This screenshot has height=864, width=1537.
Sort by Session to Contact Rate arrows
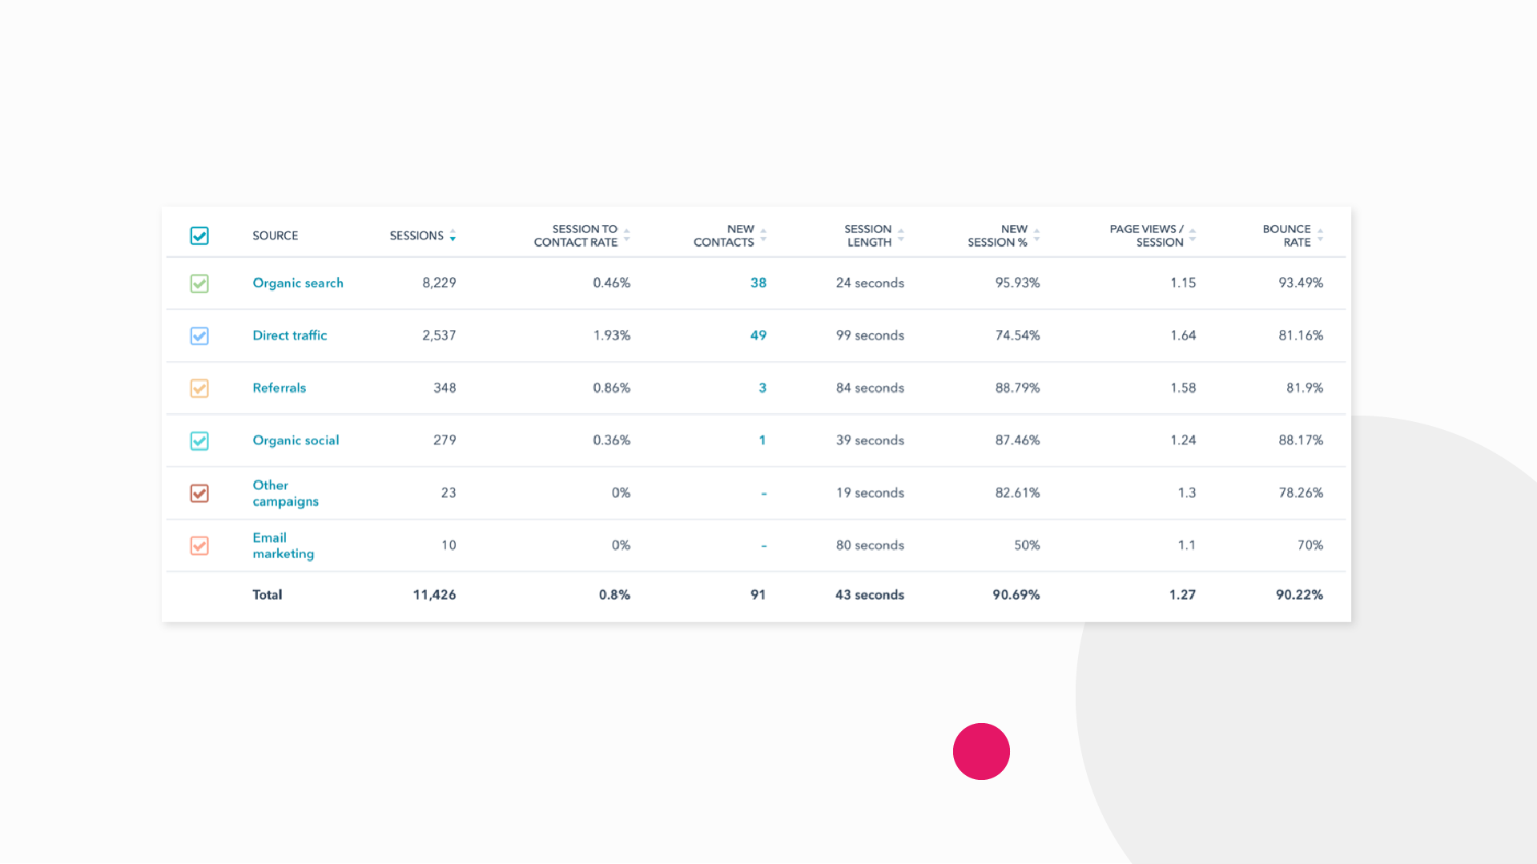626,235
